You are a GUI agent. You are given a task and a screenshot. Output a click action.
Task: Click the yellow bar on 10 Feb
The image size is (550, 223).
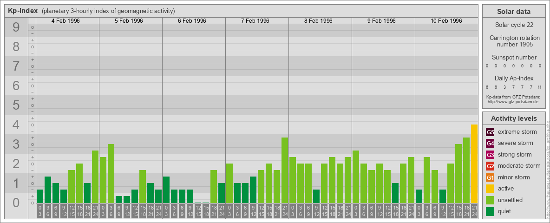[x=474, y=164]
